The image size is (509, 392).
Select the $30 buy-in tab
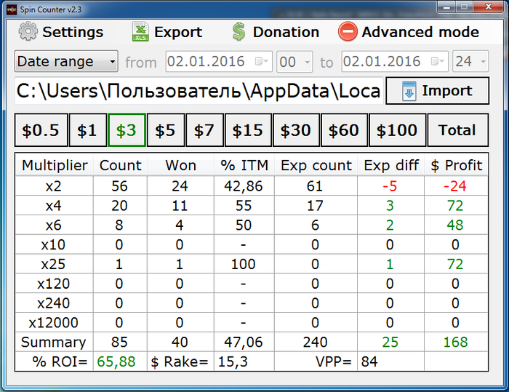point(296,130)
